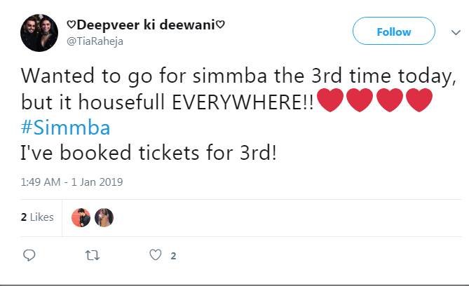Click the reply speech bubble icon

point(29,256)
